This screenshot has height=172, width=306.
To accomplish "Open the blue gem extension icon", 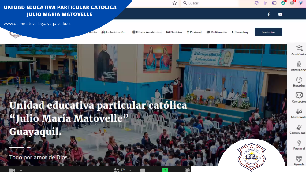I will pyautogui.click(x=301, y=3).
